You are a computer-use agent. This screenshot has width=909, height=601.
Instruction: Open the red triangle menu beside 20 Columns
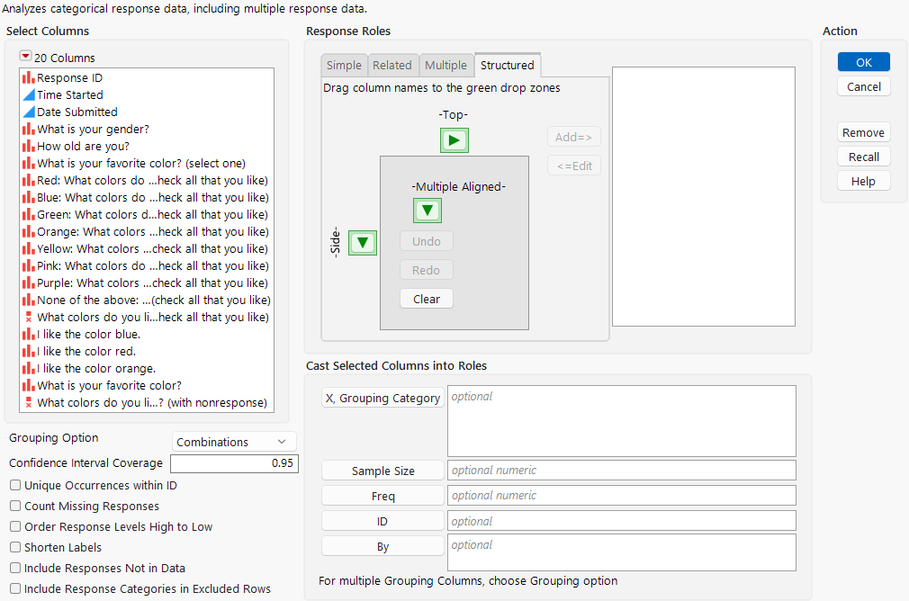tap(26, 58)
